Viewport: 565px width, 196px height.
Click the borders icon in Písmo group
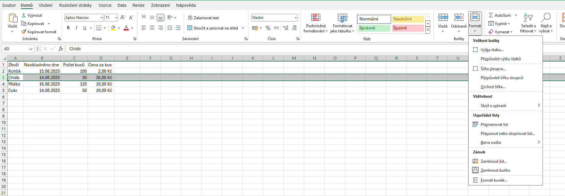pos(99,28)
